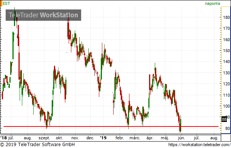Click the red horizontal support line
Viewport: 231px width, 148px height.
111,126
